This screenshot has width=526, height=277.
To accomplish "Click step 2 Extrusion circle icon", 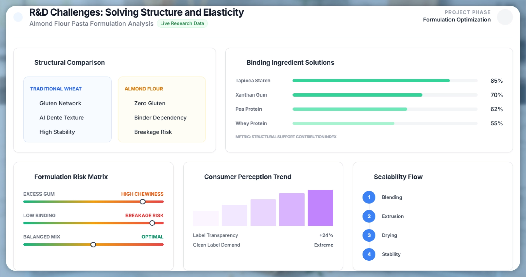I will point(369,216).
